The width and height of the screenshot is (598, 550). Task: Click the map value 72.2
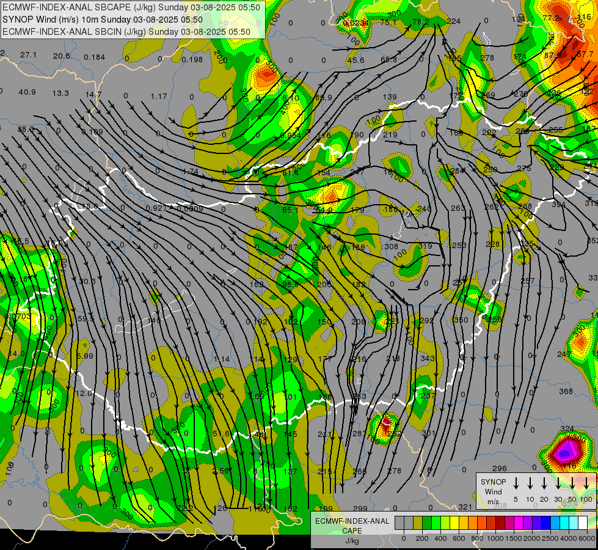[184, 508]
